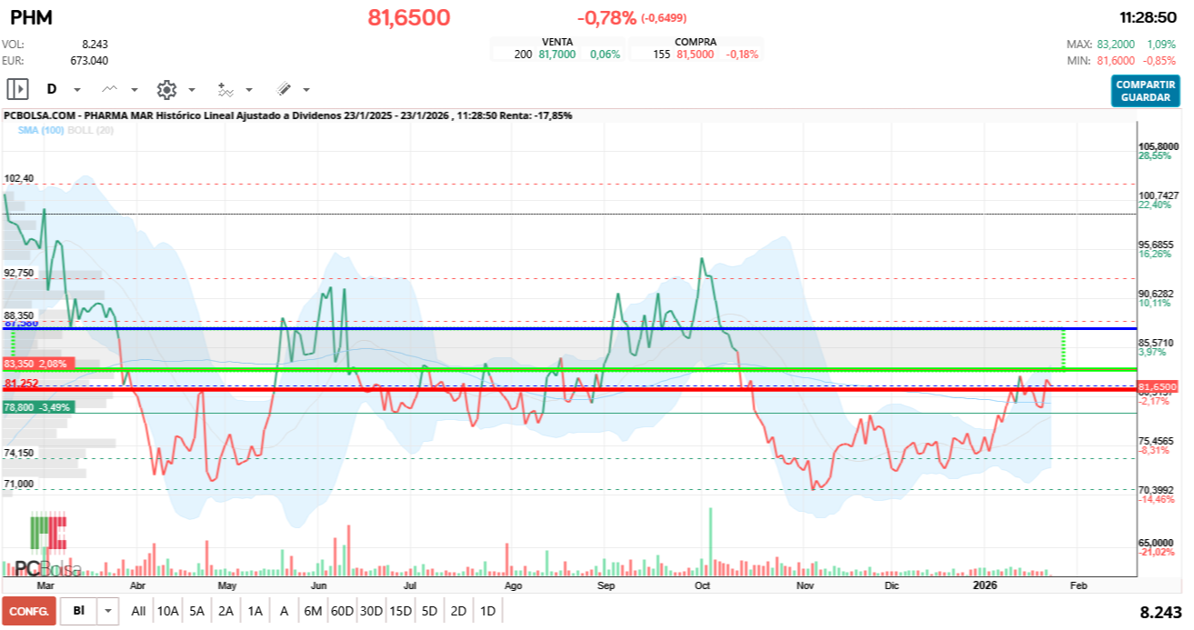Image resolution: width=1194 pixels, height=630 pixels.
Task: Select the 1A time range
Action: (x=255, y=611)
